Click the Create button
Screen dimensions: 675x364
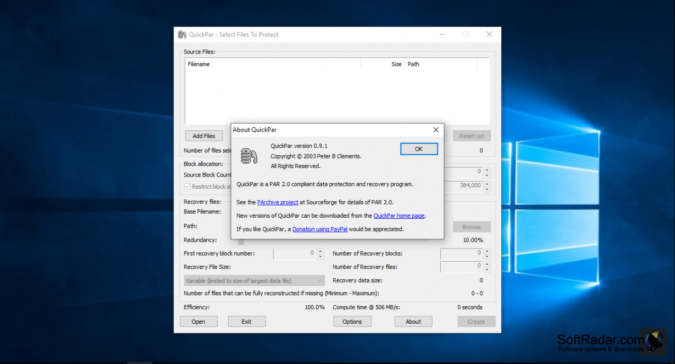pyautogui.click(x=476, y=321)
